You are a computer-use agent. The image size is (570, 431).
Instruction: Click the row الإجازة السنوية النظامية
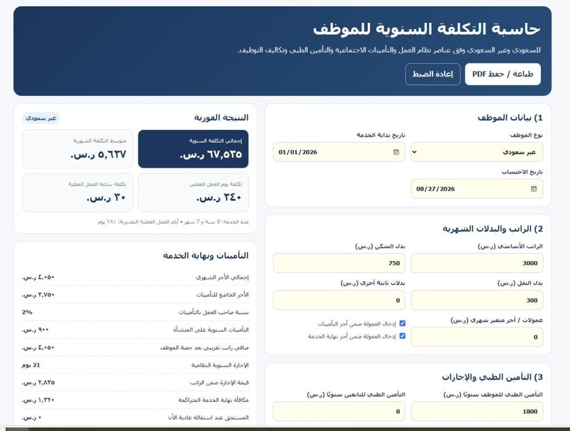(x=136, y=365)
